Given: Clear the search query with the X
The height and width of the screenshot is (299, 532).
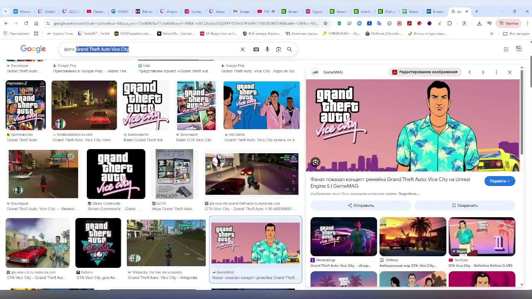Looking at the screenshot, I should click(x=243, y=49).
